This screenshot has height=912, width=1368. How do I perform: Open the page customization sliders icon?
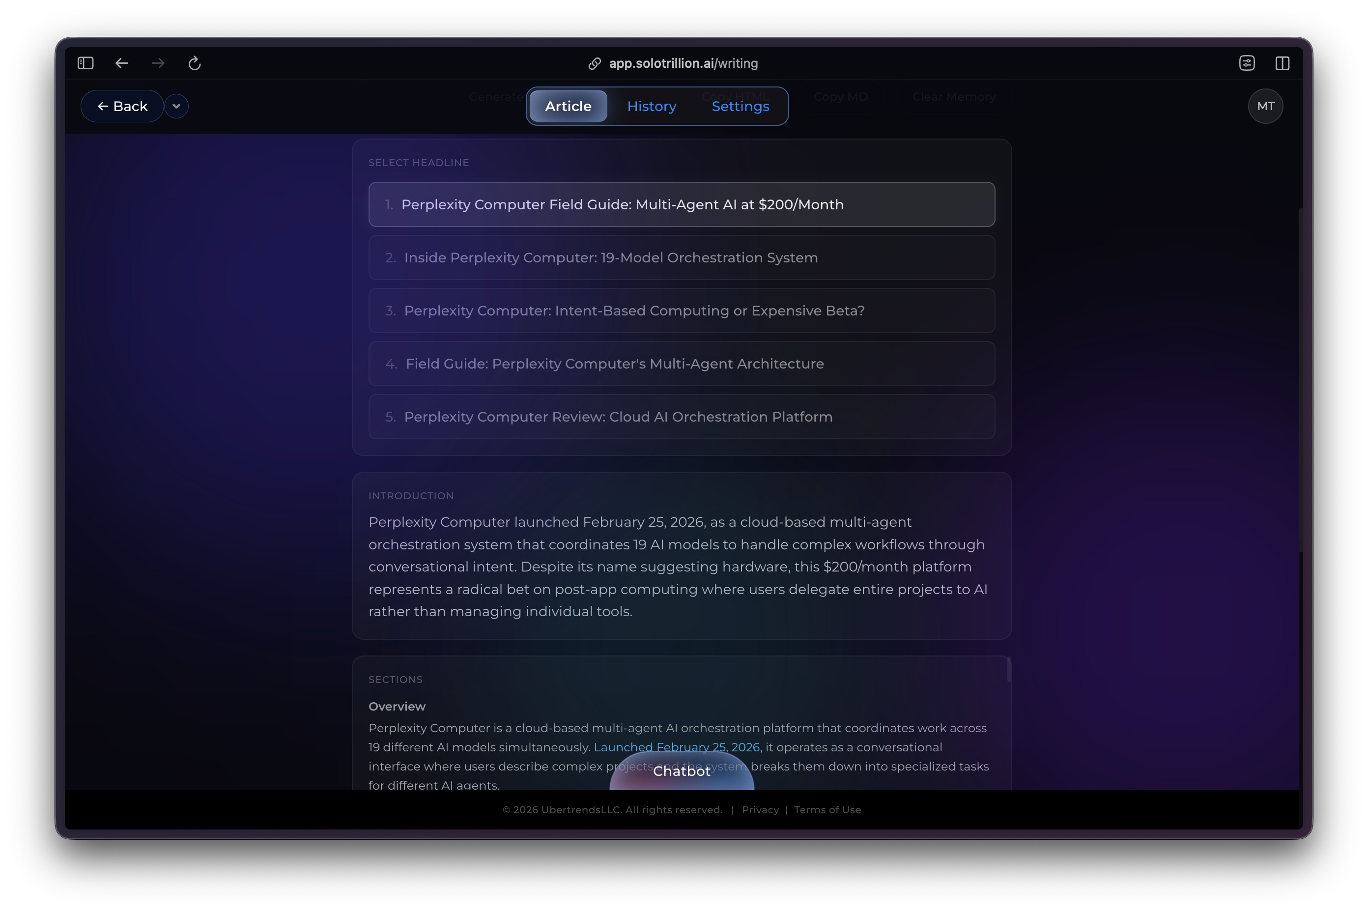[1247, 63]
